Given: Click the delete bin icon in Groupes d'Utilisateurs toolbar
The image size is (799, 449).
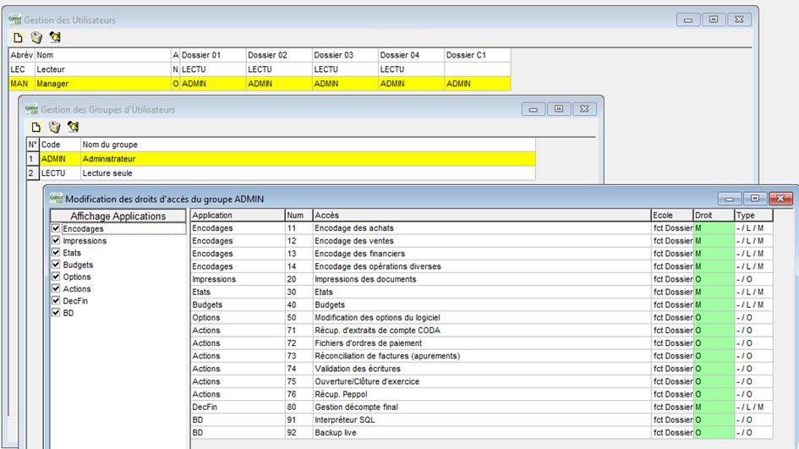Looking at the screenshot, I should (x=55, y=127).
